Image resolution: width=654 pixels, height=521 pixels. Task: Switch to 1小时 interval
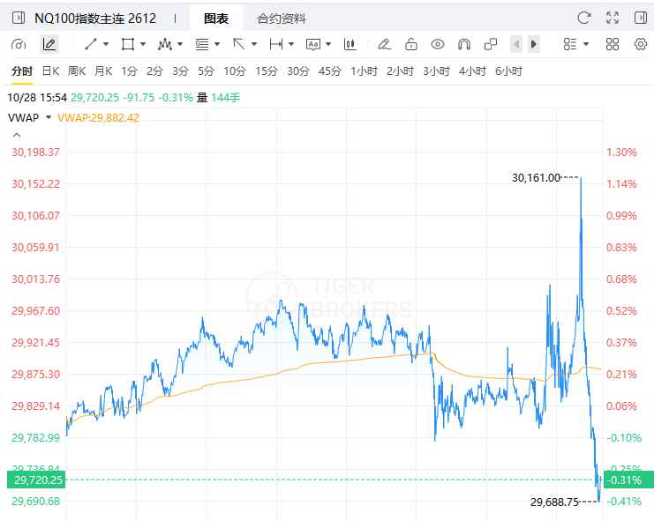364,71
